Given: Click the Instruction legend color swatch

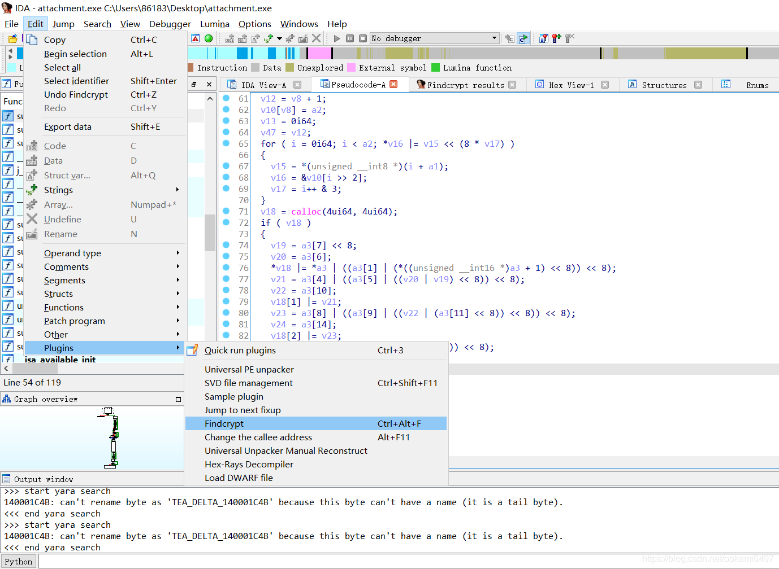Looking at the screenshot, I should (191, 68).
